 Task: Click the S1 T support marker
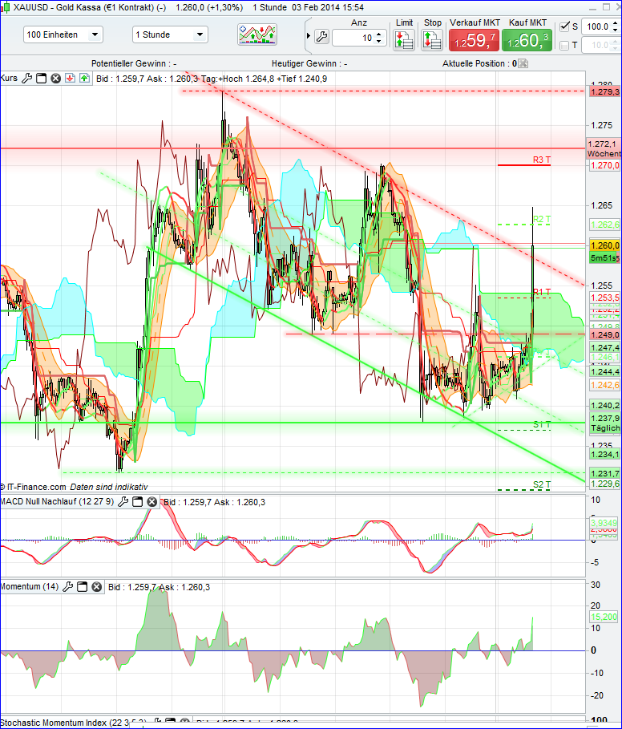point(542,424)
